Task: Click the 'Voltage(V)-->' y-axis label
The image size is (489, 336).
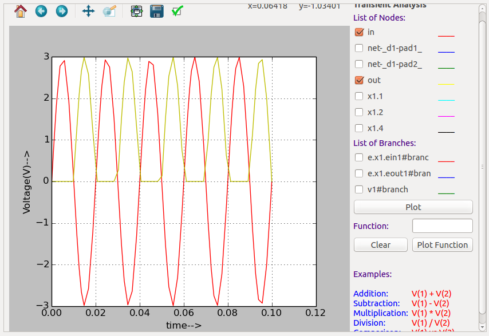Action: pyautogui.click(x=26, y=183)
